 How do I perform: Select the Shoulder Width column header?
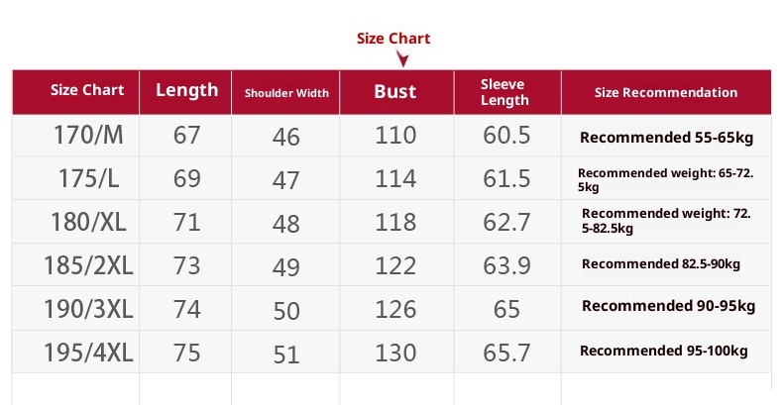286,93
